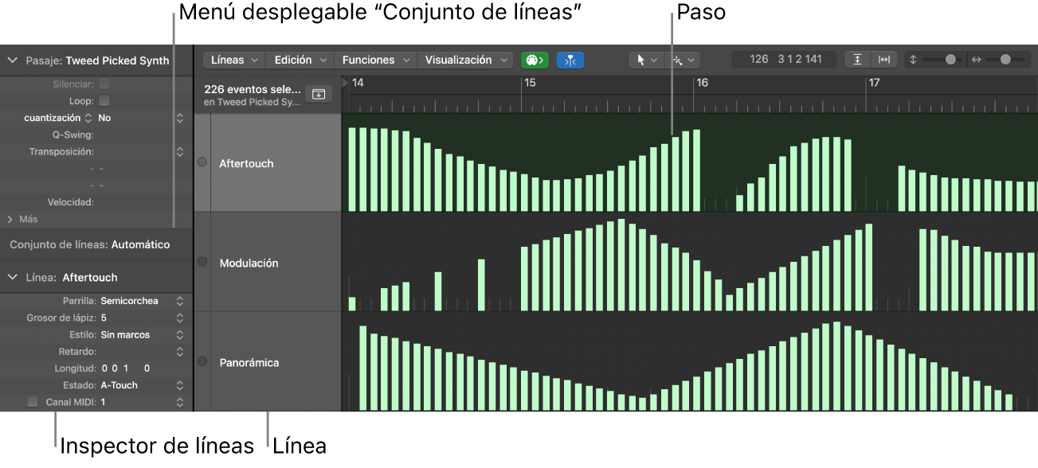
Task: Click the green MIDI Out palette button
Action: tap(535, 60)
